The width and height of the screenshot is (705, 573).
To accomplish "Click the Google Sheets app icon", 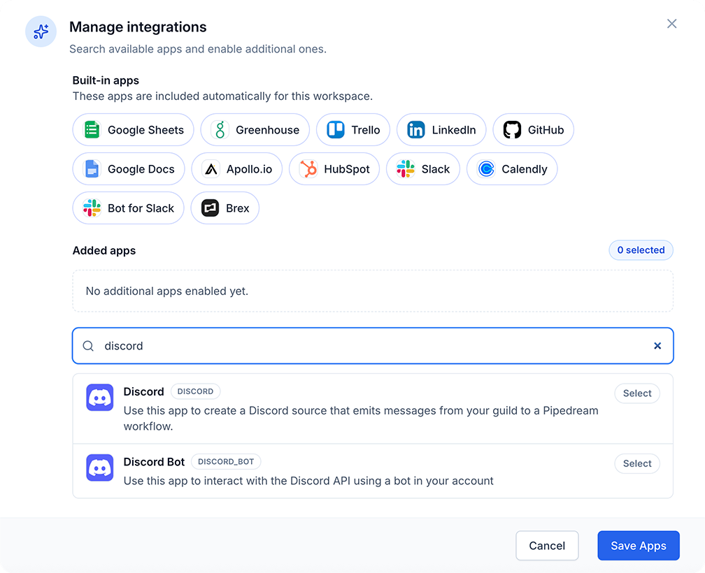I will tap(92, 130).
